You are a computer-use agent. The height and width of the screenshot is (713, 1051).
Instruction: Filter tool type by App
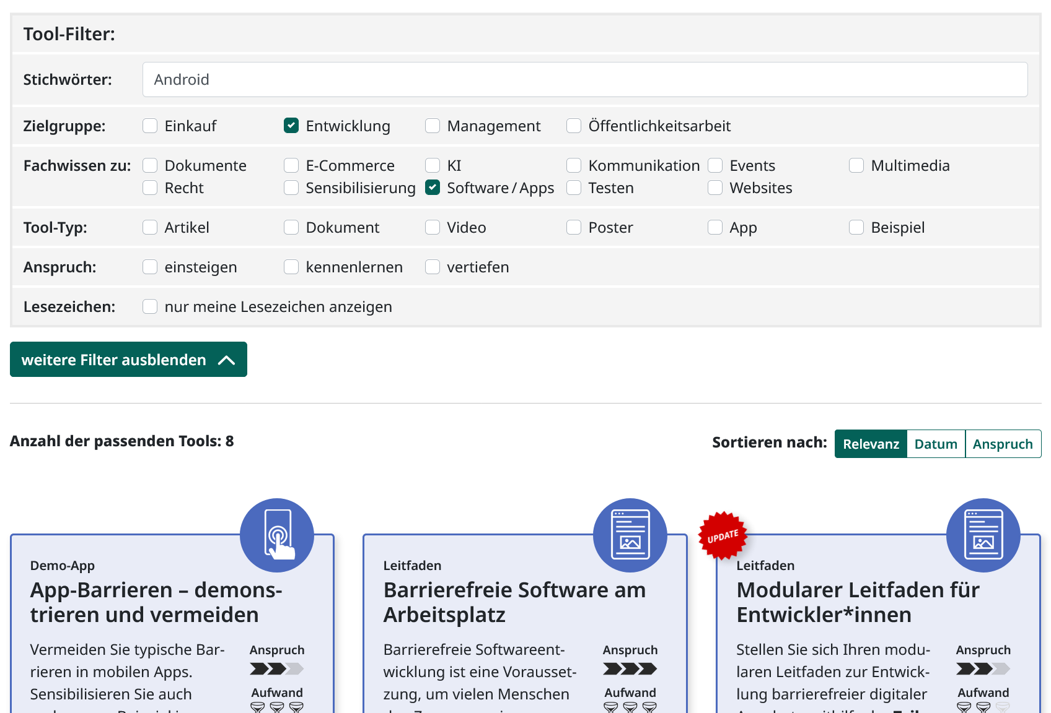715,227
